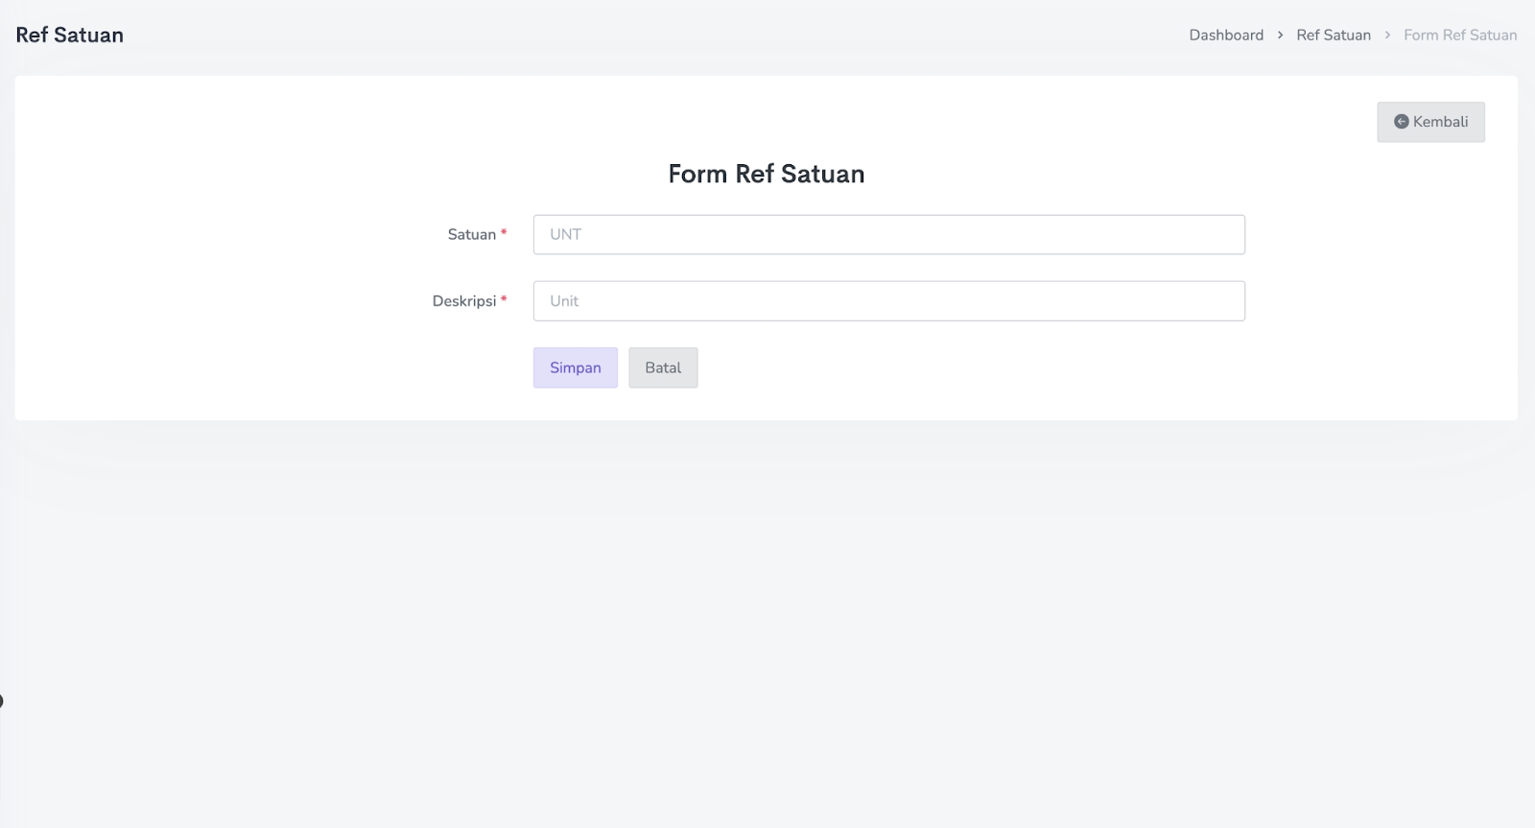Viewport: 1535px width, 828px height.
Task: Click the back arrow icon in Kembali button
Action: [x=1401, y=122]
